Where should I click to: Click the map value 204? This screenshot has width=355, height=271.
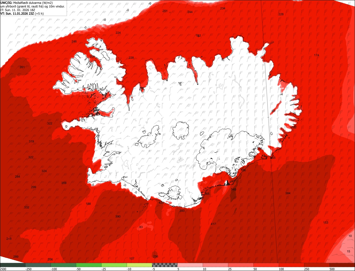pyautogui.click(x=92, y=57)
